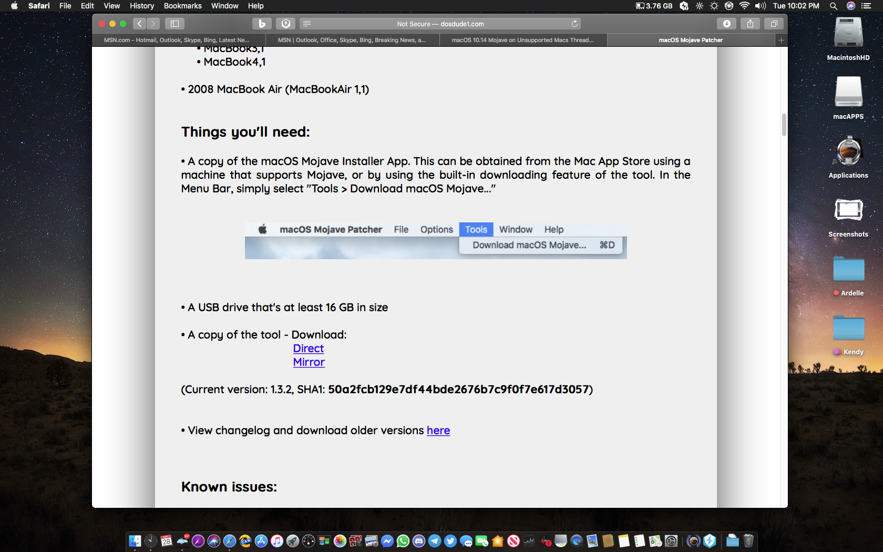Open System Preferences from the Dock
This screenshot has height=552, width=883.
(671, 540)
